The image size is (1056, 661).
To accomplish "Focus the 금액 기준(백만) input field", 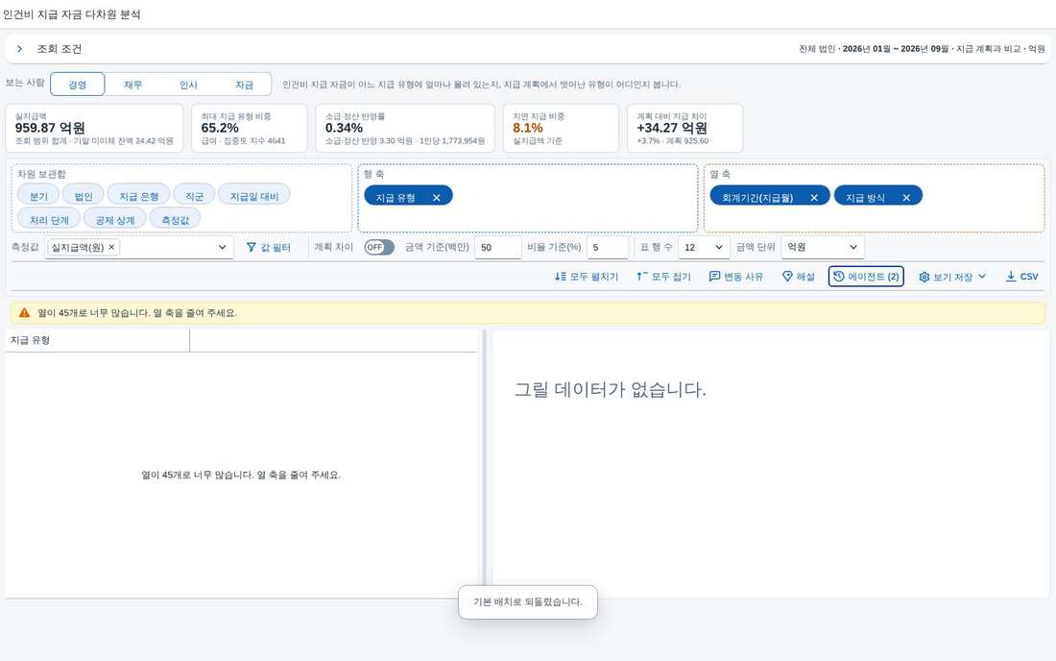I will (498, 247).
